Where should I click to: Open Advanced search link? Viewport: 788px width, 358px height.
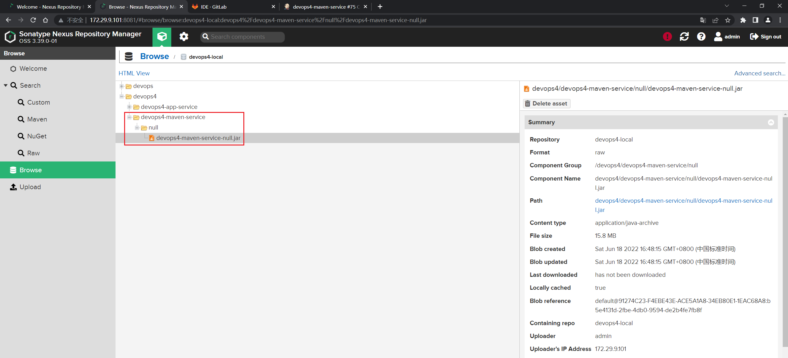click(760, 73)
